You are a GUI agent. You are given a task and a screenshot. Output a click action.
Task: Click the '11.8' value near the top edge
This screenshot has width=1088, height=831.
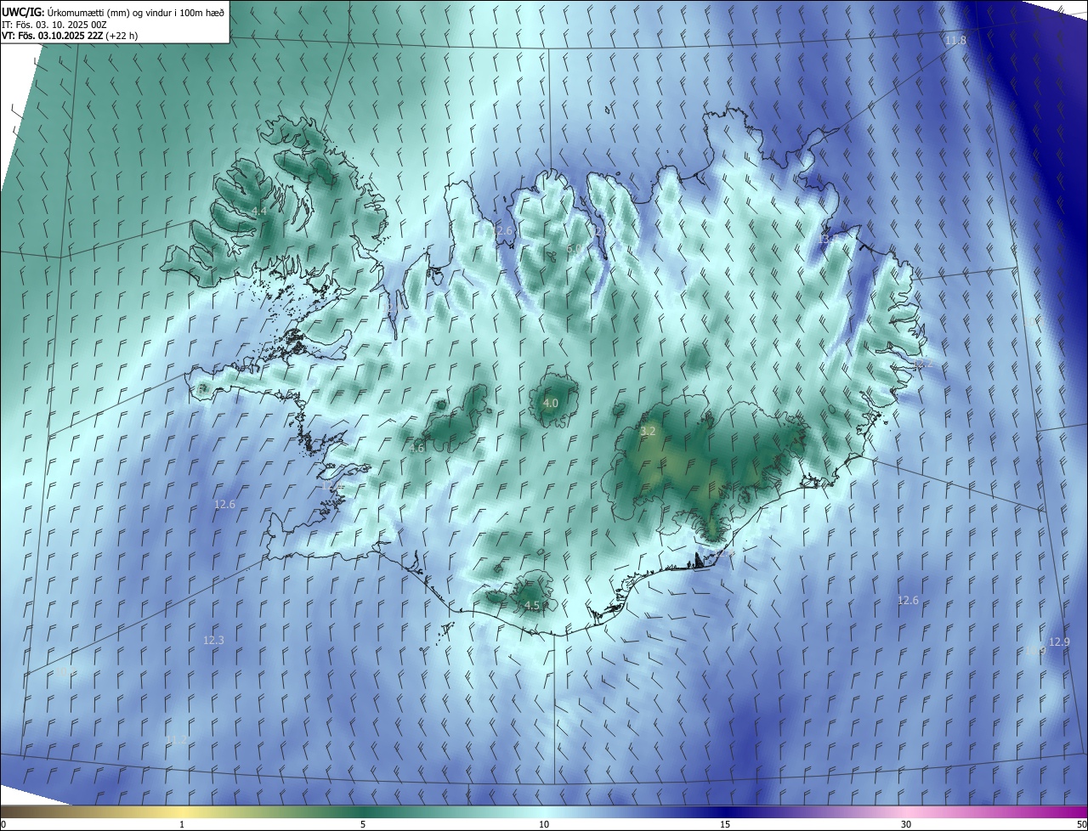point(955,41)
